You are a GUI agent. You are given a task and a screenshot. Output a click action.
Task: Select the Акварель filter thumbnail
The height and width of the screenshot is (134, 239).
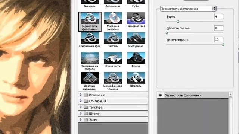click(90, 2)
